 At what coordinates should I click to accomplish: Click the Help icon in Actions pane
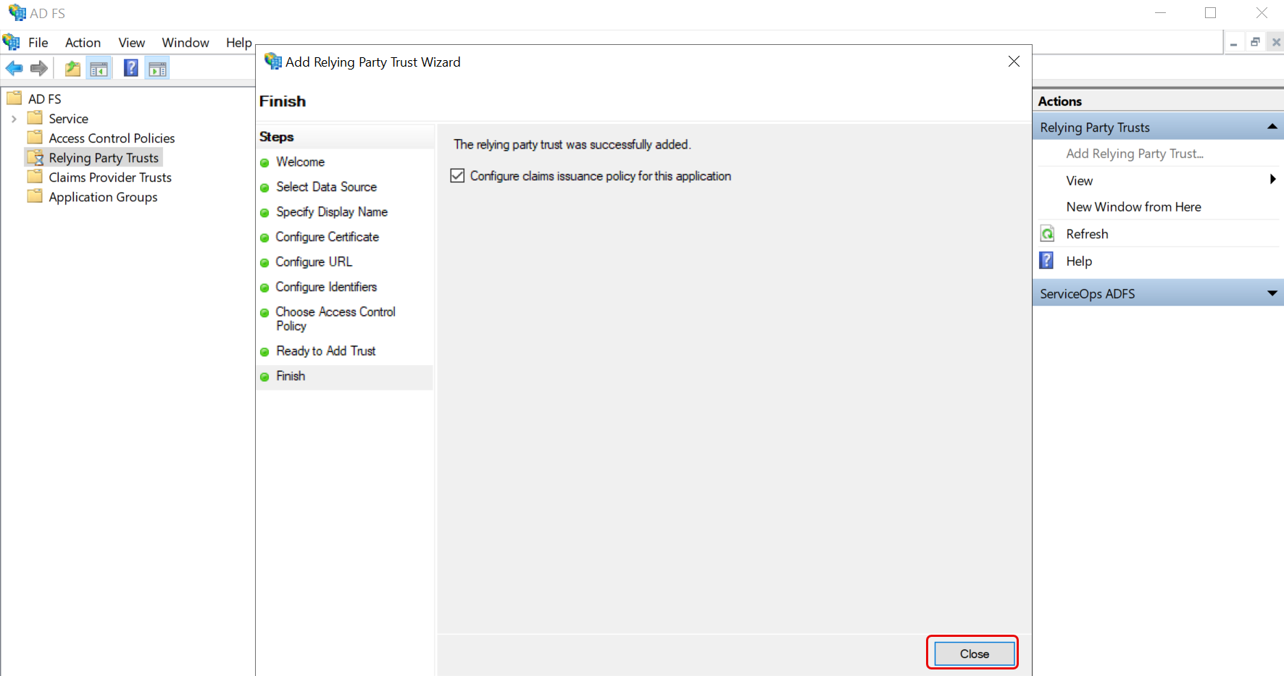click(x=1047, y=261)
